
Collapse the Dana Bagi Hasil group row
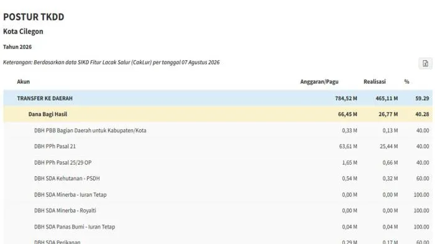[217, 114]
